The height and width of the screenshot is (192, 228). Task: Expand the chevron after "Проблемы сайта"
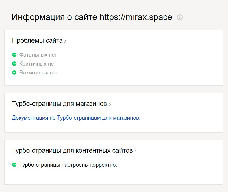pyautogui.click(x=66, y=41)
